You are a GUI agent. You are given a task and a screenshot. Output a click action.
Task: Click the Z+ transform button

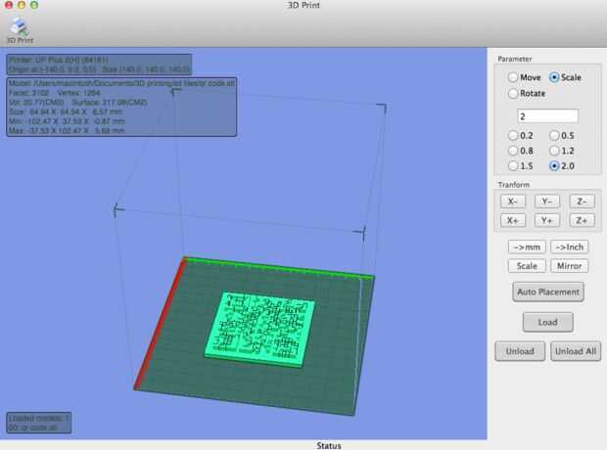coord(582,220)
